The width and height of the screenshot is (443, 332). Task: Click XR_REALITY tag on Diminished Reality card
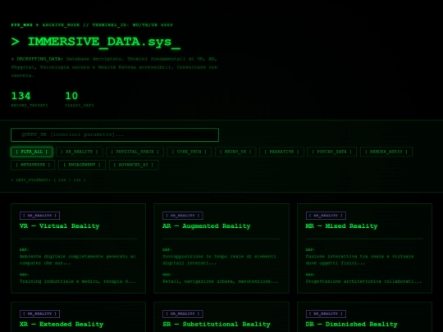326,314
